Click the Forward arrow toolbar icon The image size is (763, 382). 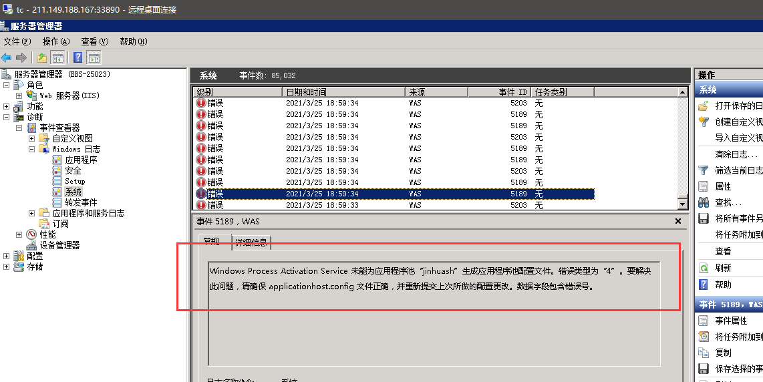[21, 58]
